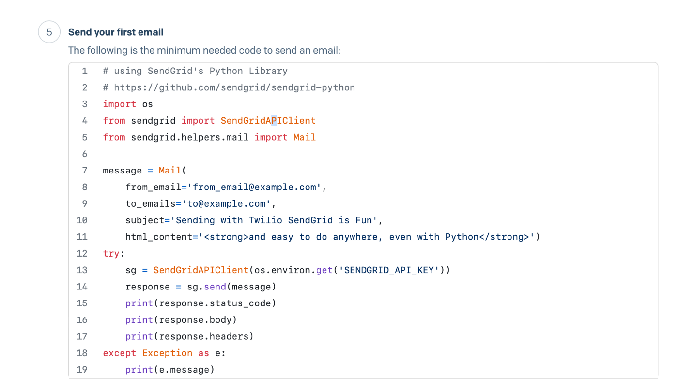Click 'print(response.status_code)' line
This screenshot has width=678, height=390.
pos(200,303)
